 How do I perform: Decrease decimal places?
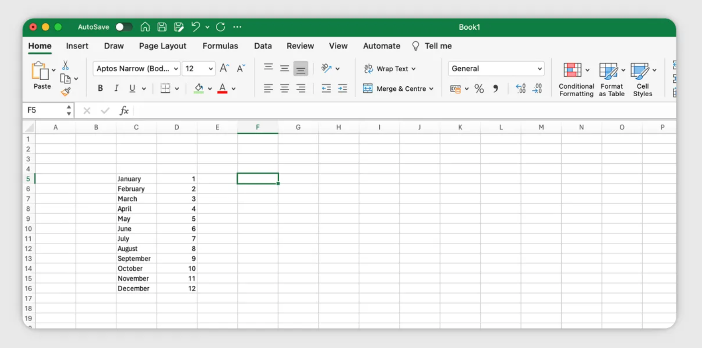click(x=537, y=89)
